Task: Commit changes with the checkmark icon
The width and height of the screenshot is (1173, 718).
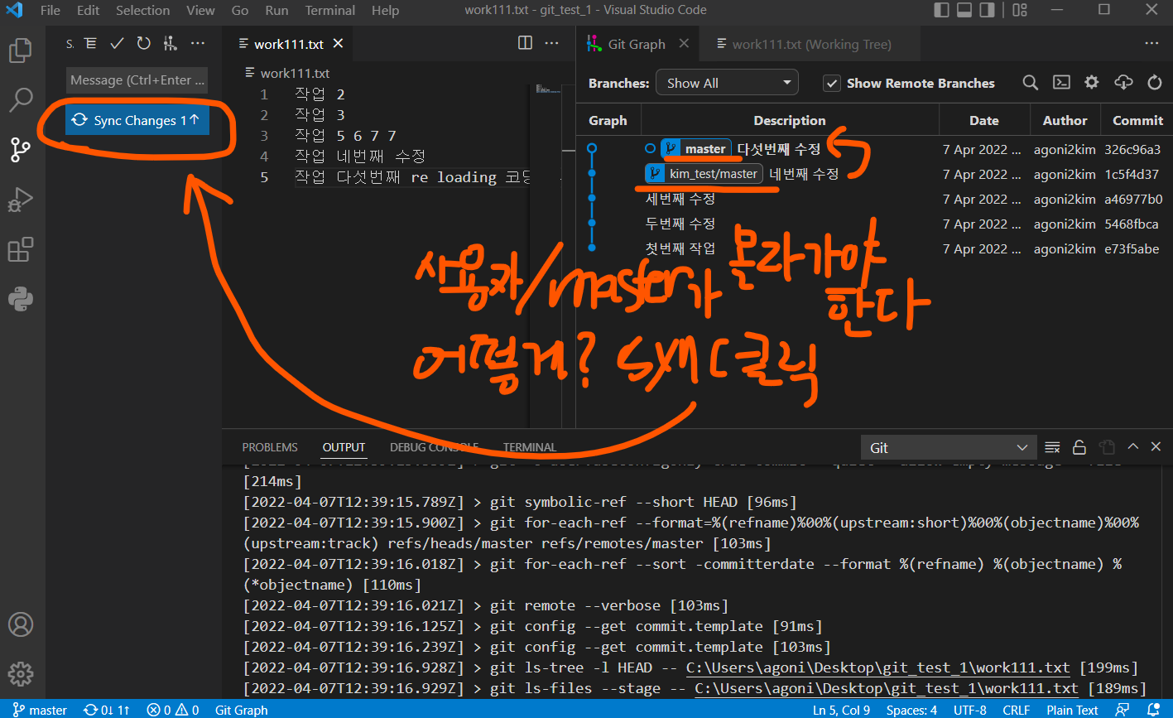Action: (117, 43)
